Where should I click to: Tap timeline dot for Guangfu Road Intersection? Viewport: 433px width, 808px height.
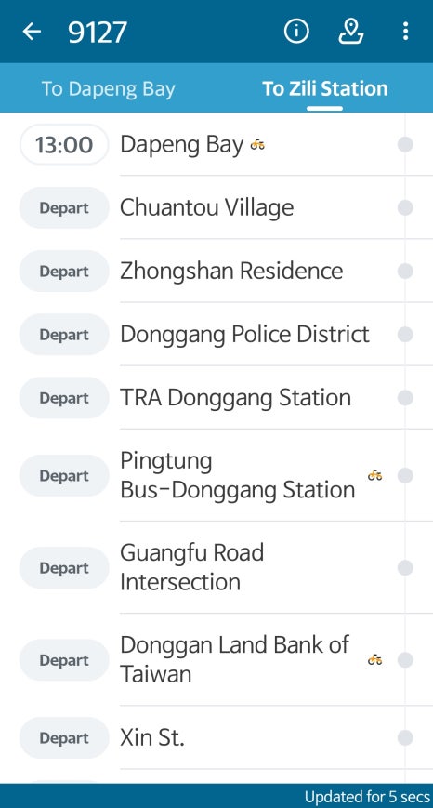point(405,568)
